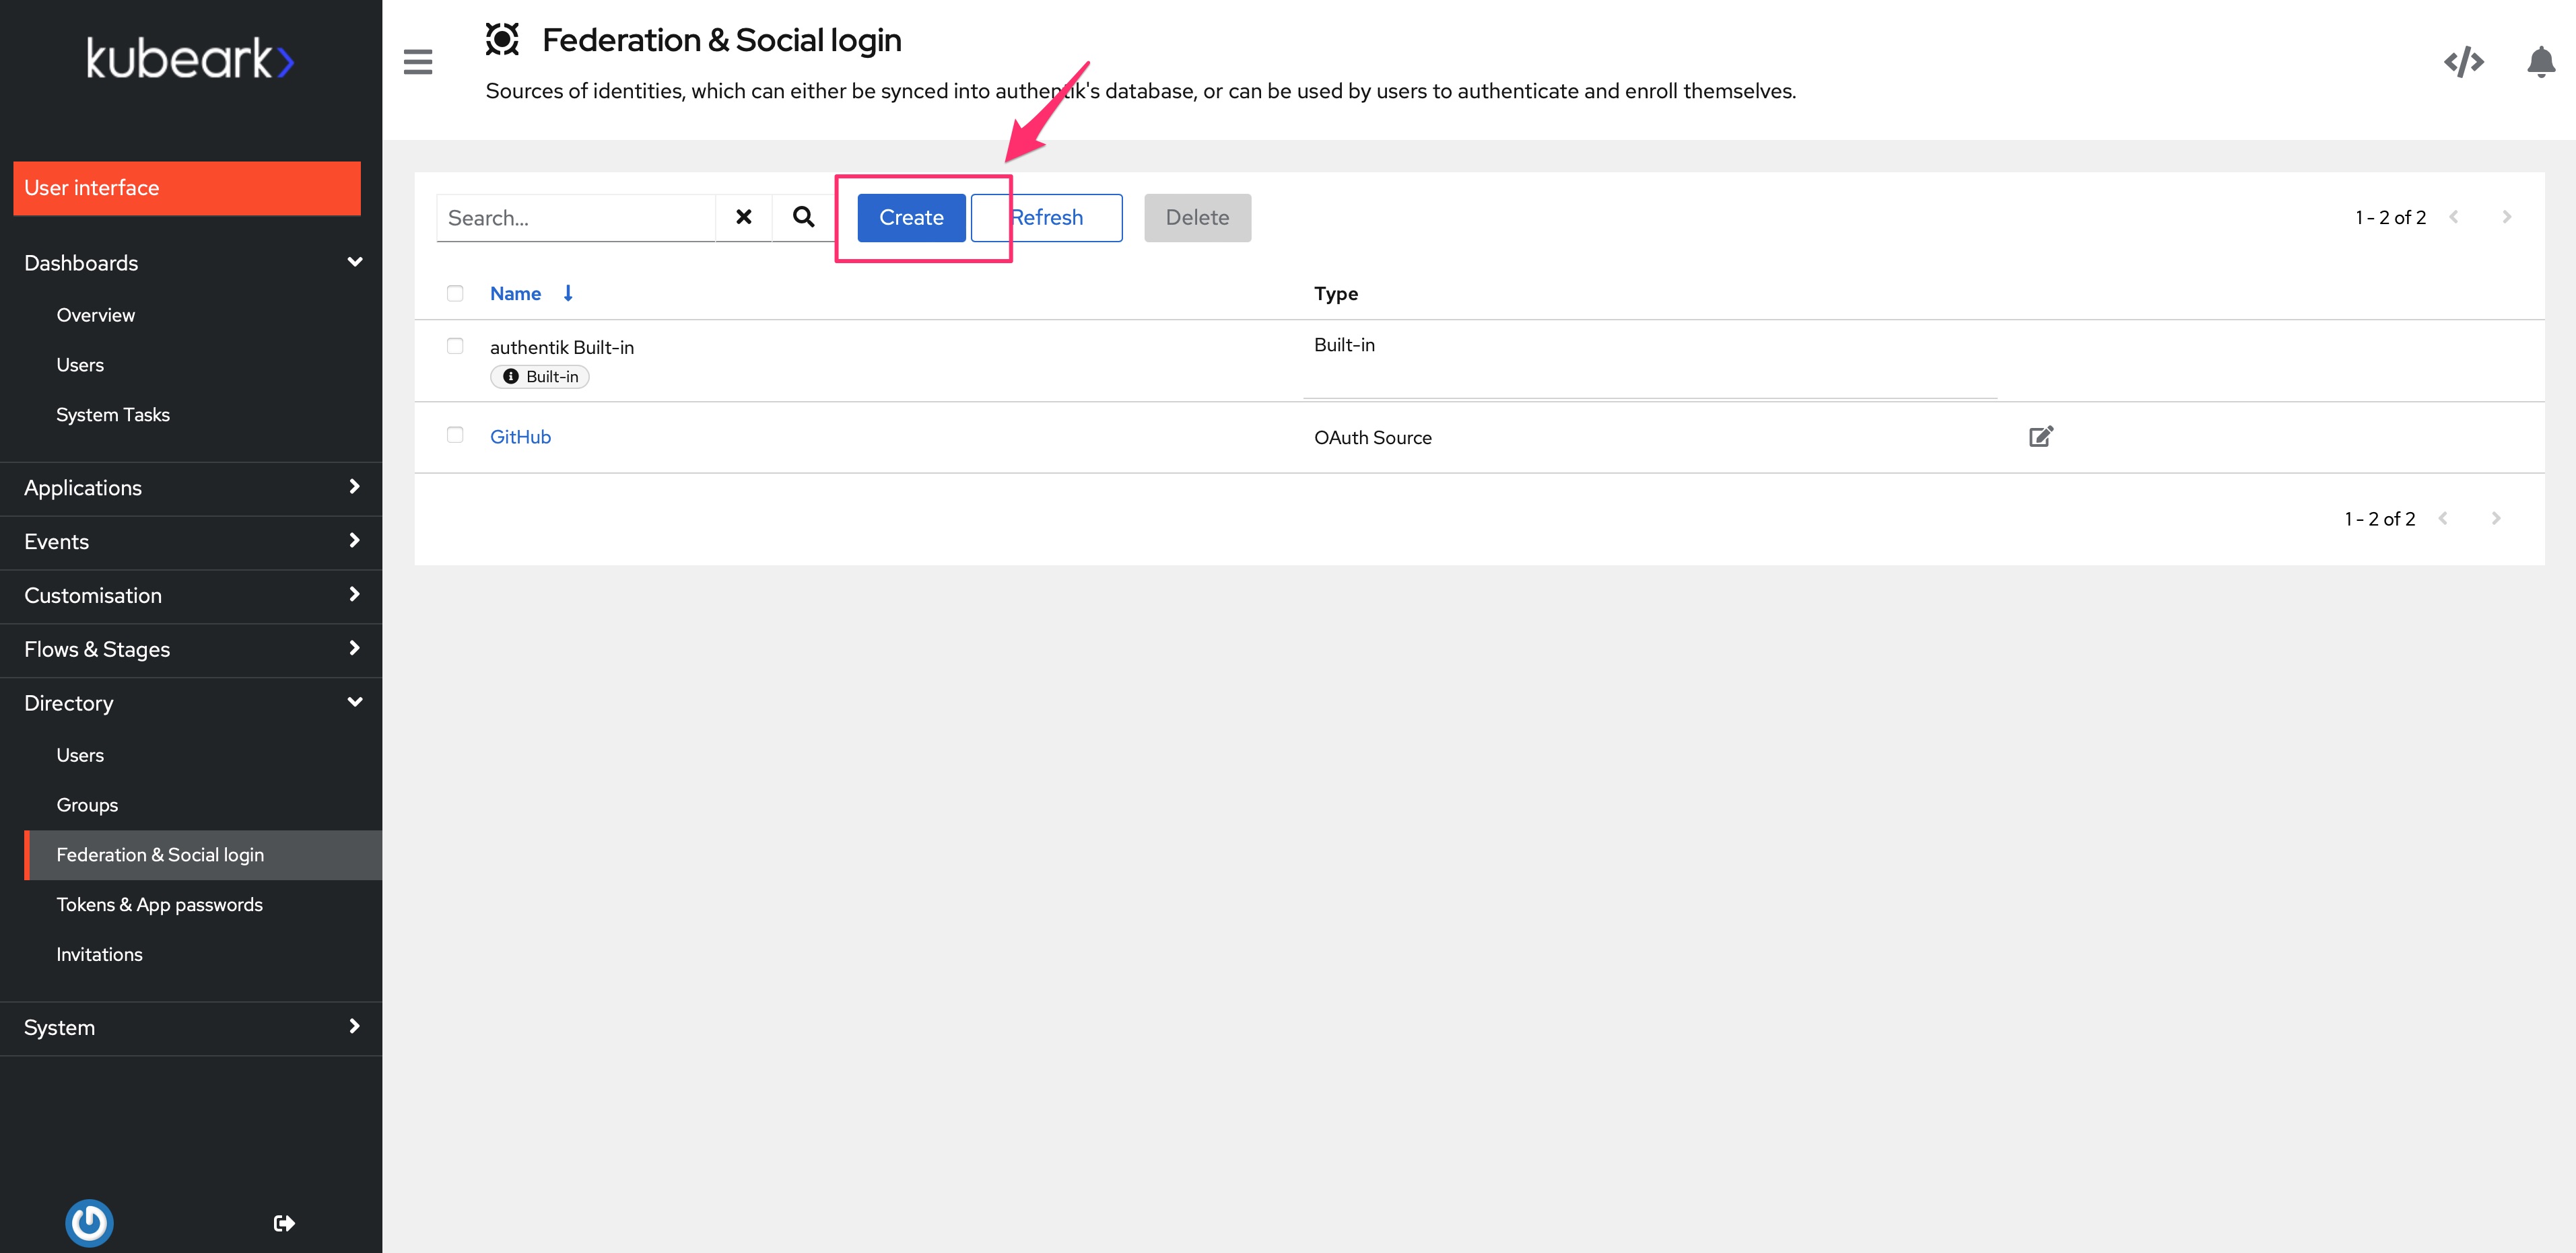Navigate to Invitations in sidebar
Viewport: 2576px width, 1253px height.
click(99, 954)
